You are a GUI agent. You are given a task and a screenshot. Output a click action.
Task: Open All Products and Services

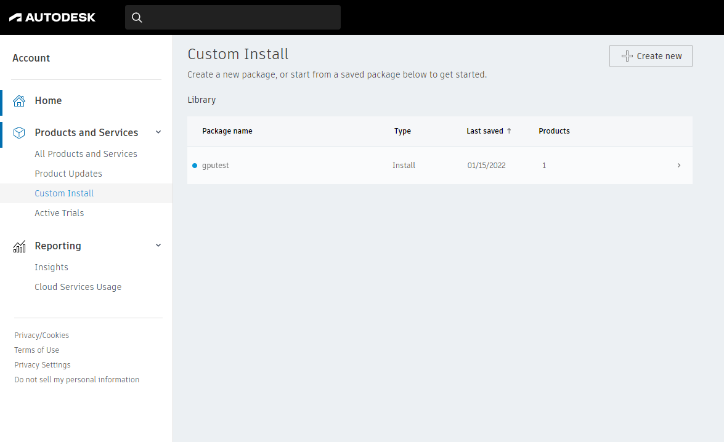click(x=86, y=154)
